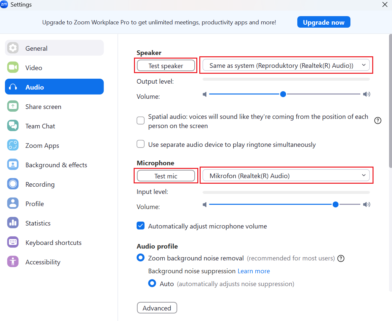This screenshot has height=321, width=392.
Task: Open the Zoom Apps icon
Action: [x=13, y=146]
